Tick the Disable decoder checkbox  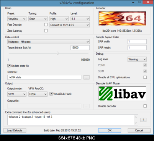click(145, 106)
